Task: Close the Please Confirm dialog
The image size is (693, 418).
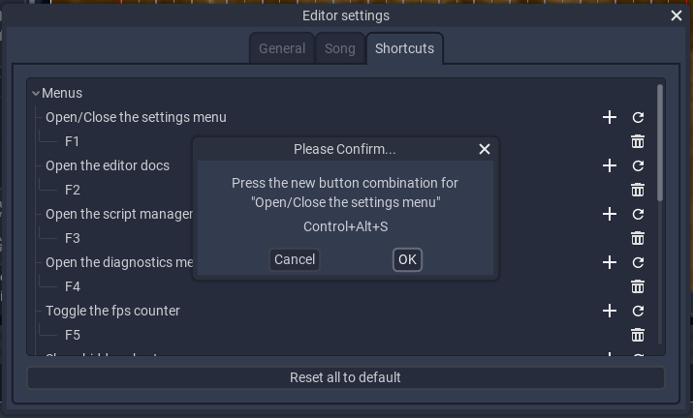Action: point(485,149)
